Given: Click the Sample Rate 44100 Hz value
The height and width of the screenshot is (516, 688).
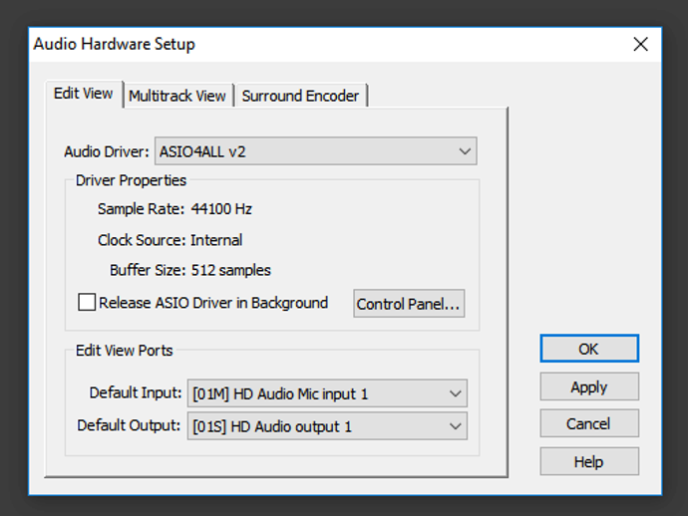Looking at the screenshot, I should 221,209.
